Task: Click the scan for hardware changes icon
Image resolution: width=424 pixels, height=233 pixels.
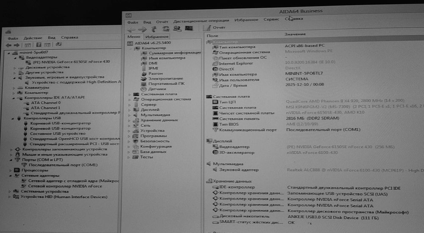Action: pyautogui.click(x=59, y=44)
